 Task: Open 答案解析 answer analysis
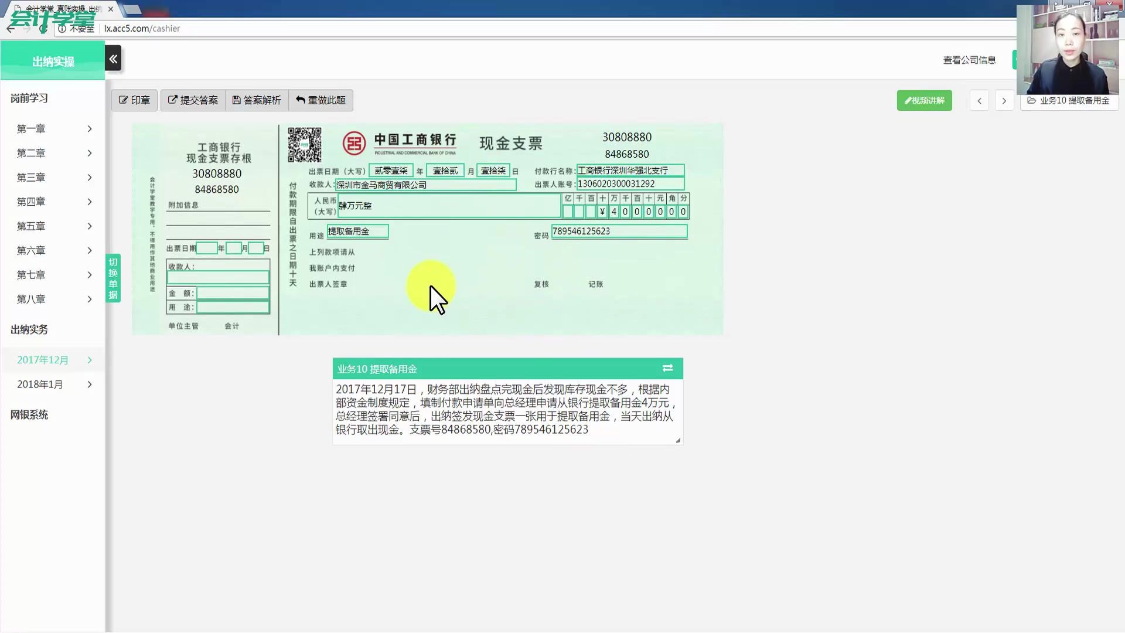(x=256, y=100)
